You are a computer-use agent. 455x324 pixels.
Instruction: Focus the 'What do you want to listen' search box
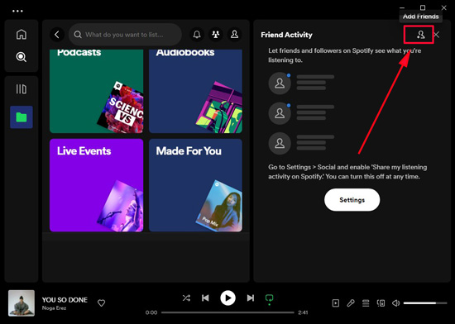(125, 35)
